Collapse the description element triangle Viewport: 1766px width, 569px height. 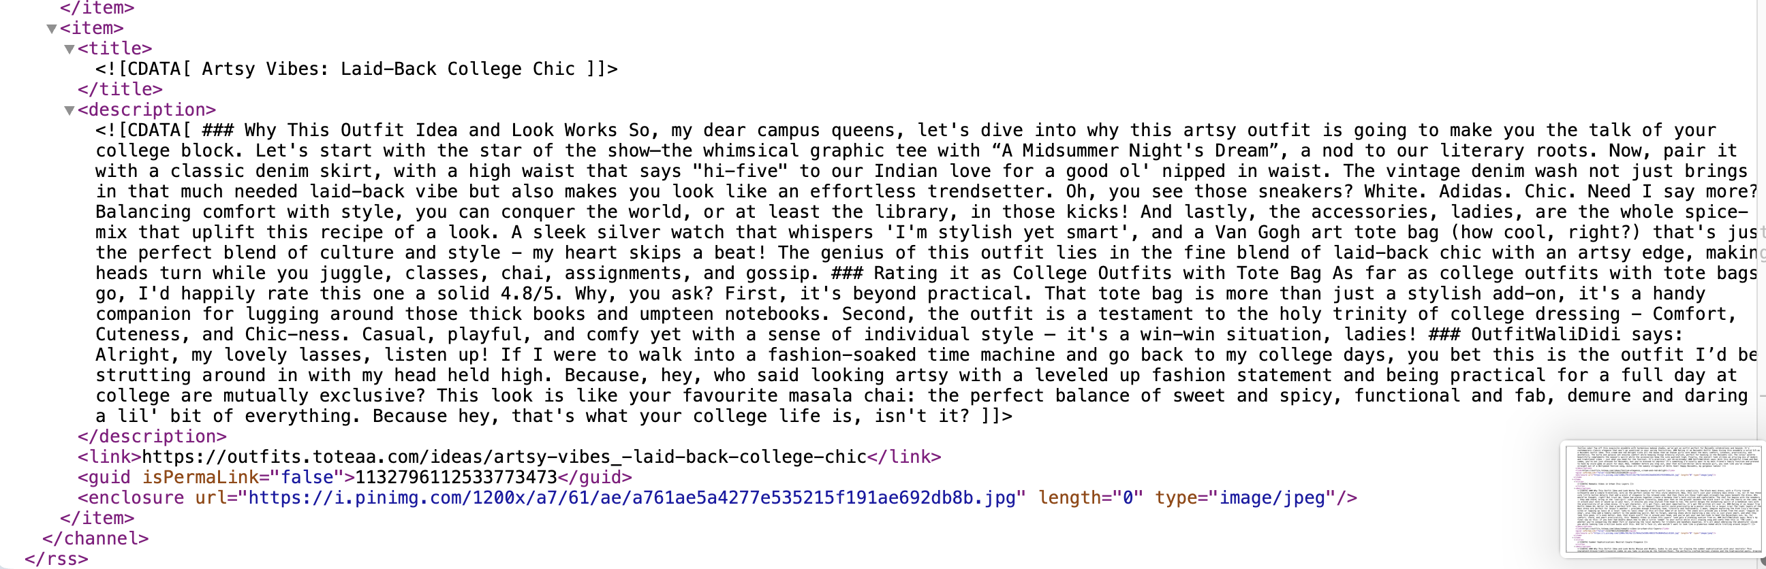(69, 110)
